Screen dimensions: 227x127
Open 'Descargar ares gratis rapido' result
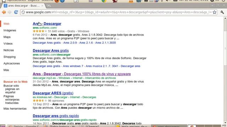[x=56, y=116]
